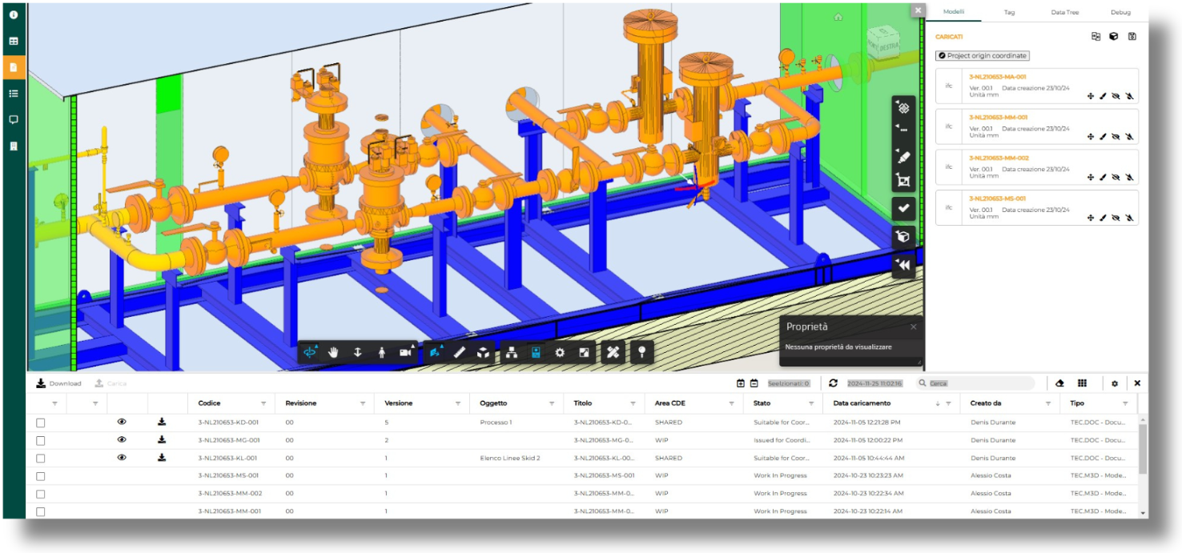
Task: Open the model structure browser icon
Action: pos(512,352)
